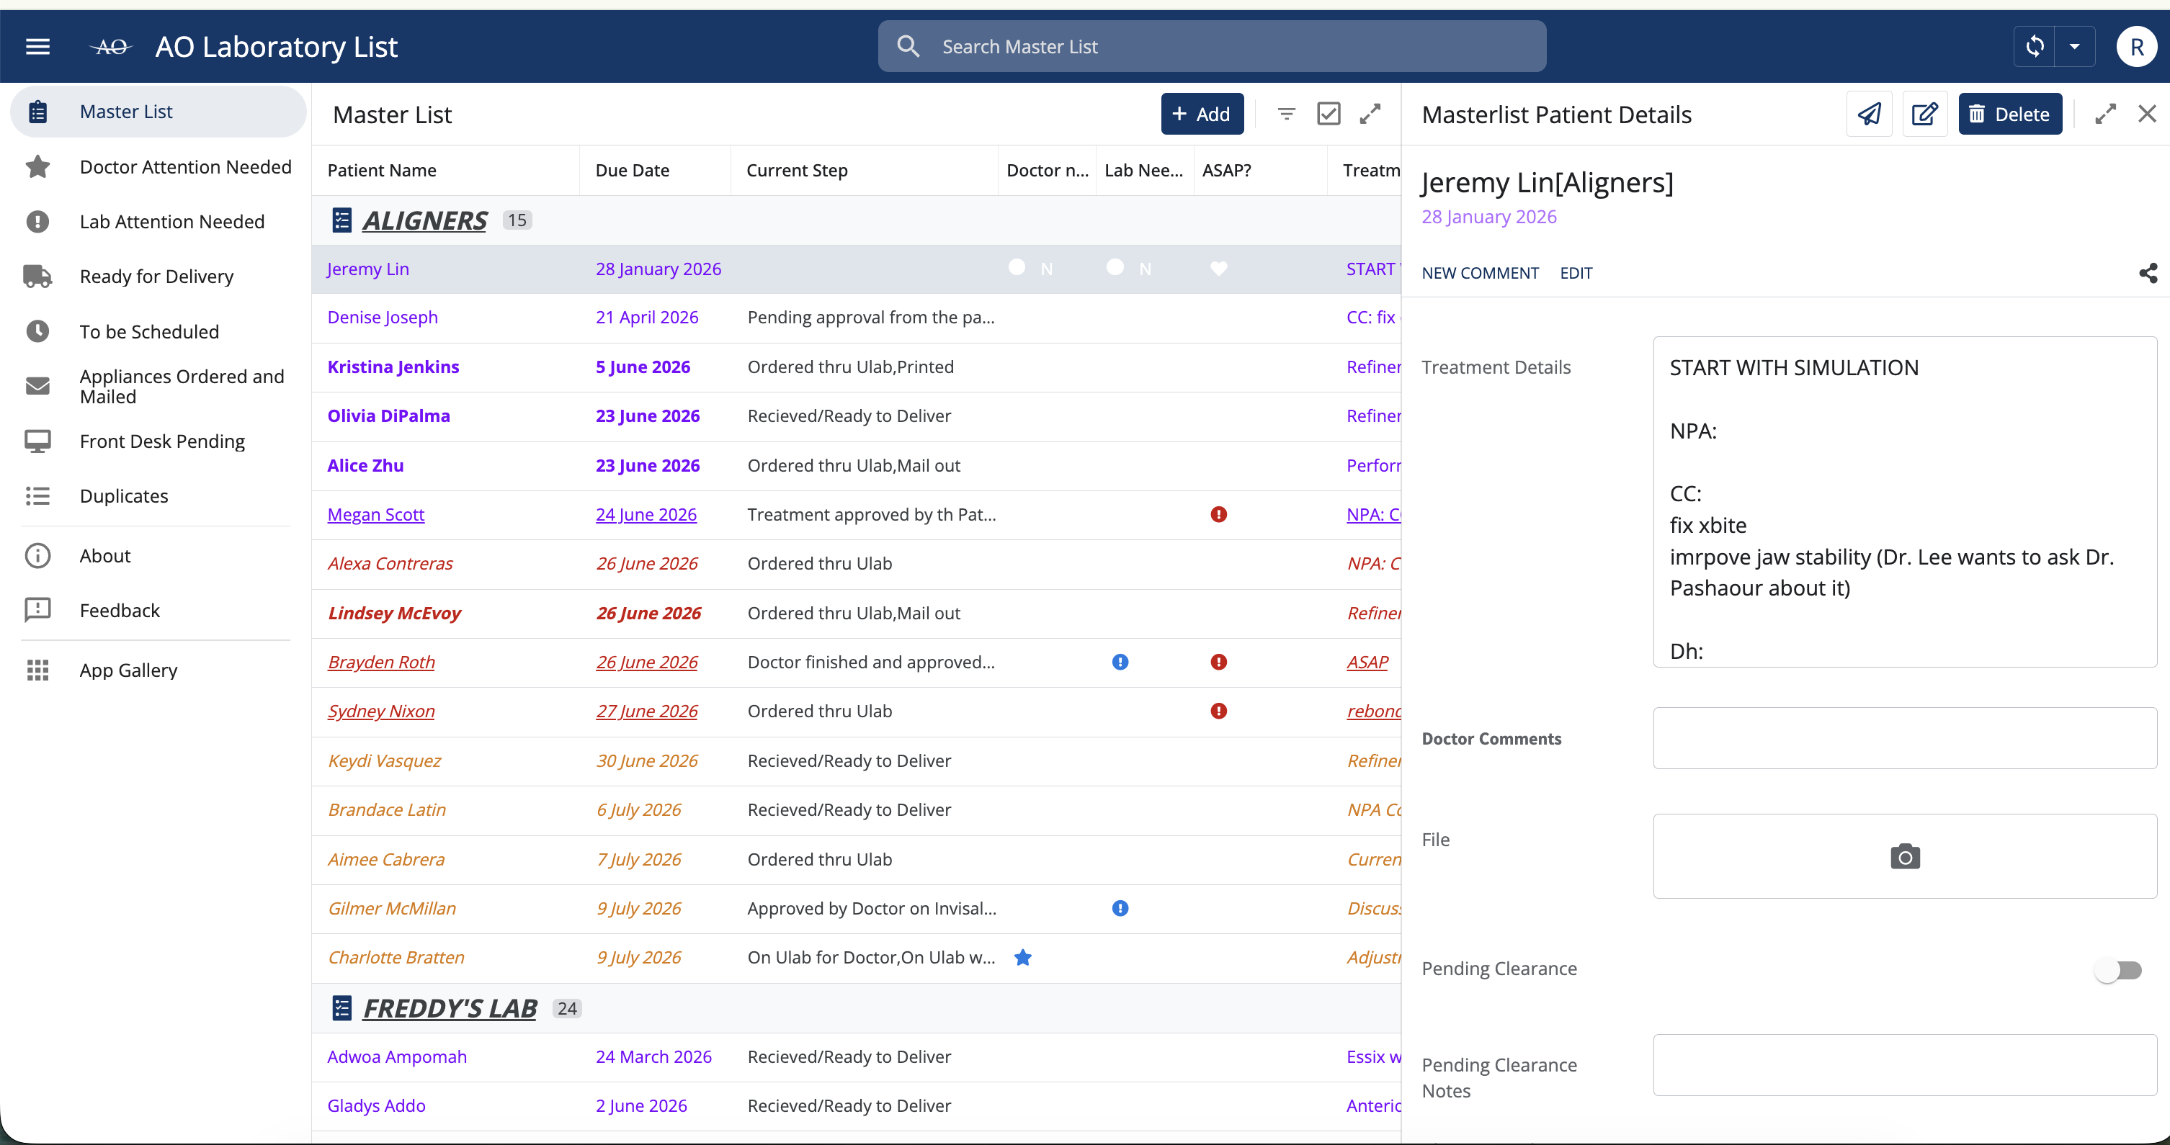Open patient Alice Zhu
Screen dimensions: 2170x1145
(365, 466)
